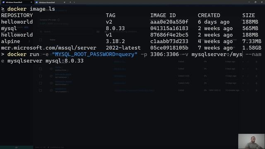Screen dimensions: 265x149
Task: Click the alpine repository name
Action: pos(10,41)
